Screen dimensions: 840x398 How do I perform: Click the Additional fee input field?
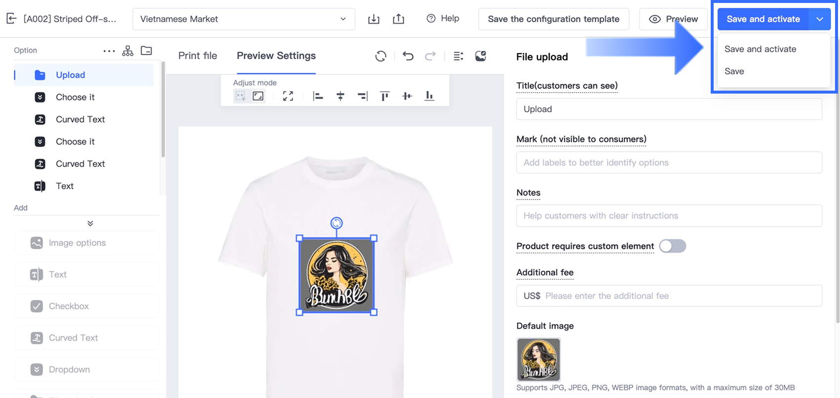tap(669, 296)
